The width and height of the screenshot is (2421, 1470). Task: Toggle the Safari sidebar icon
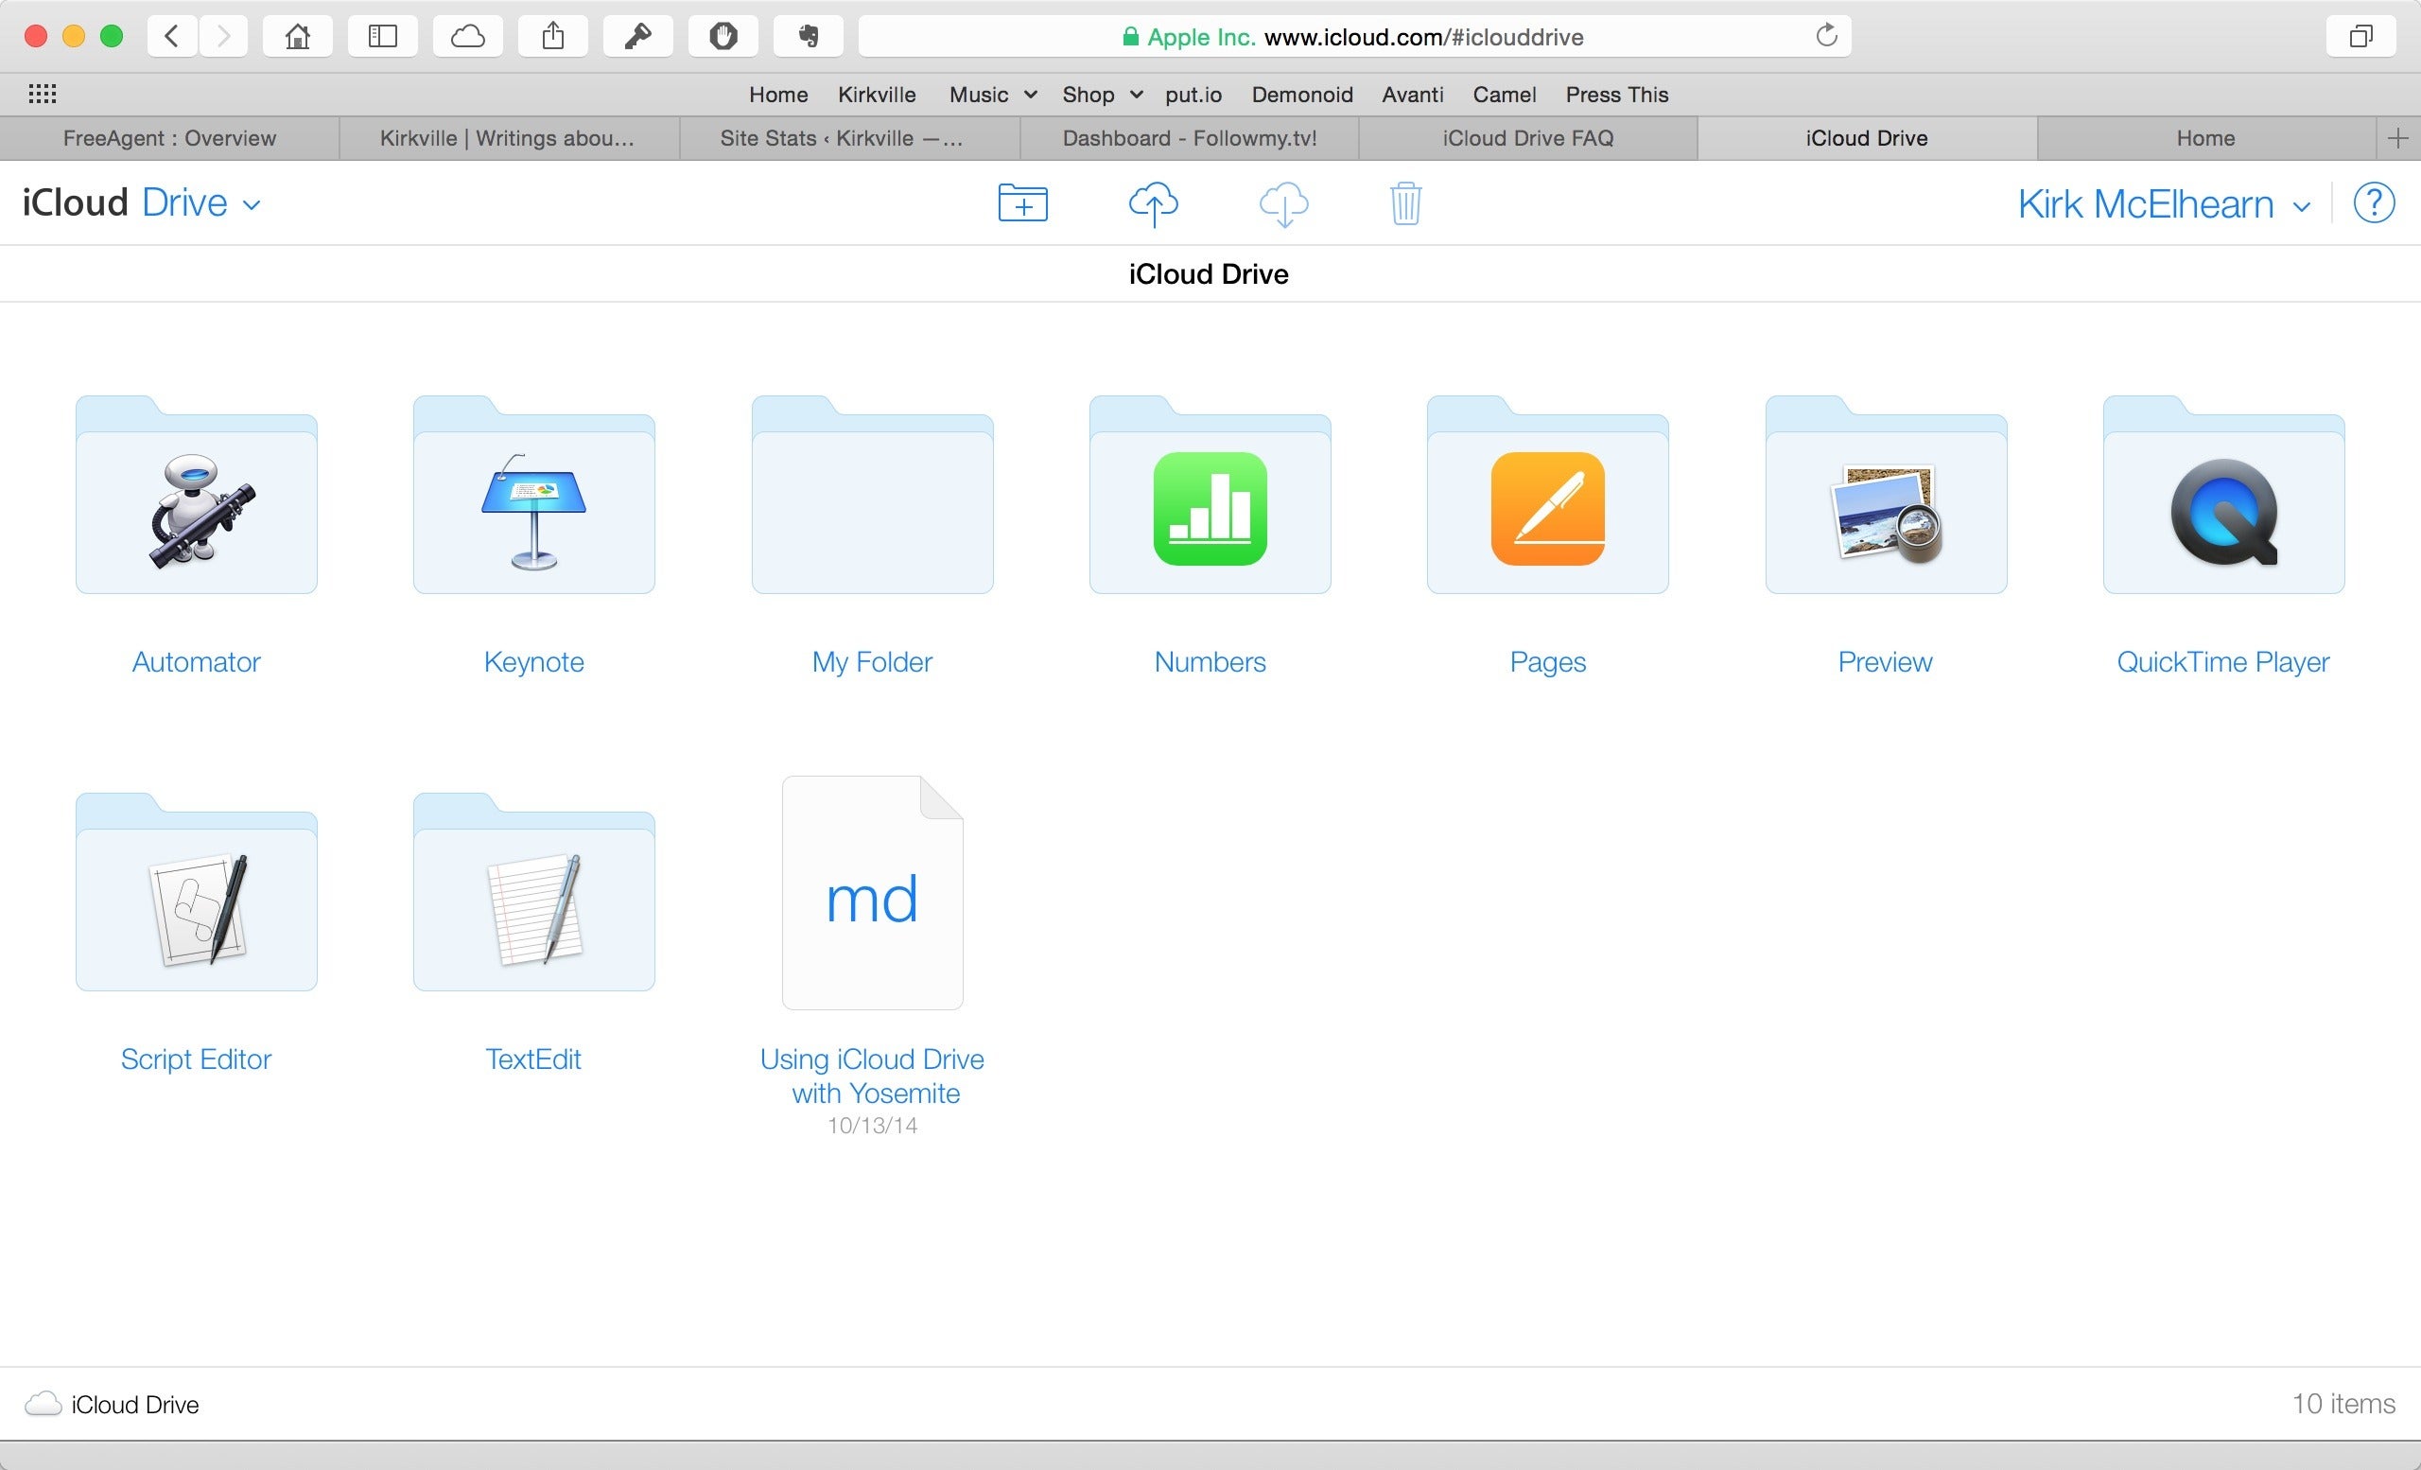tap(382, 36)
